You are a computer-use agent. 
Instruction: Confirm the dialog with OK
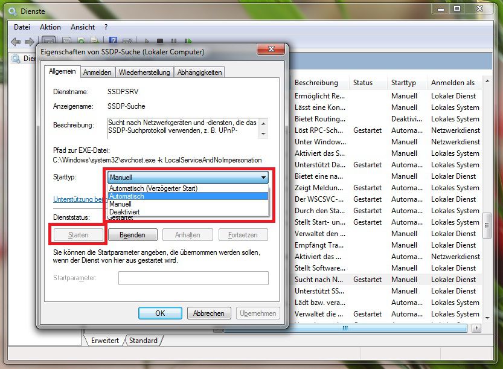pyautogui.click(x=160, y=313)
